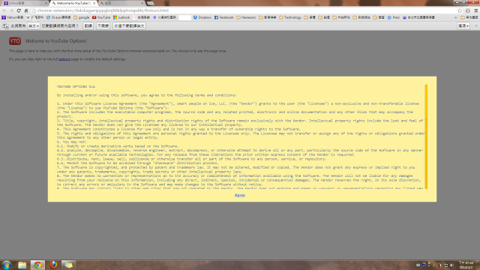
Task: Click the browser back arrow
Action: point(4,10)
